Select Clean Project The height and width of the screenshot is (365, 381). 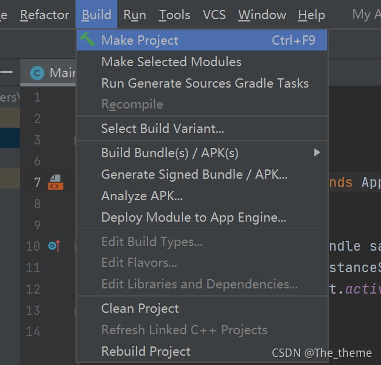[x=202, y=308]
